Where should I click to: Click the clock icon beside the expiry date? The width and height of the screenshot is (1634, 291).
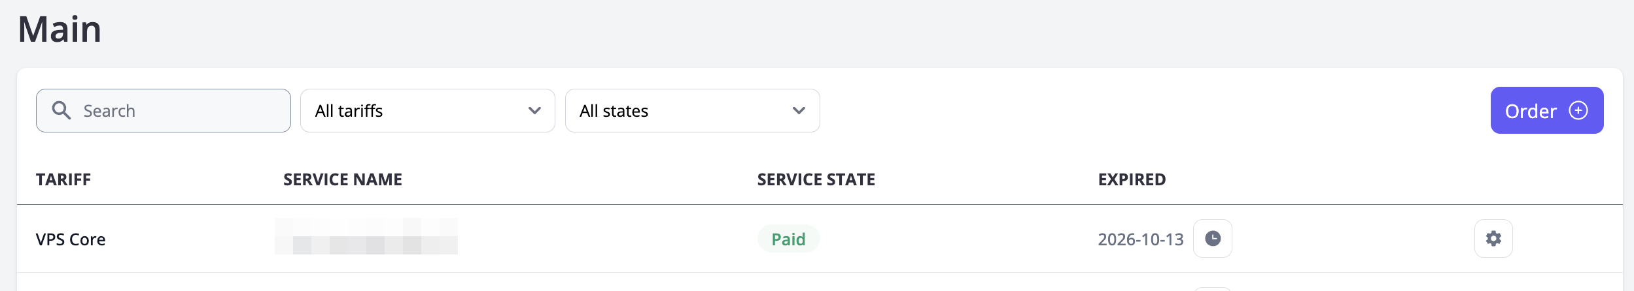[x=1212, y=239]
